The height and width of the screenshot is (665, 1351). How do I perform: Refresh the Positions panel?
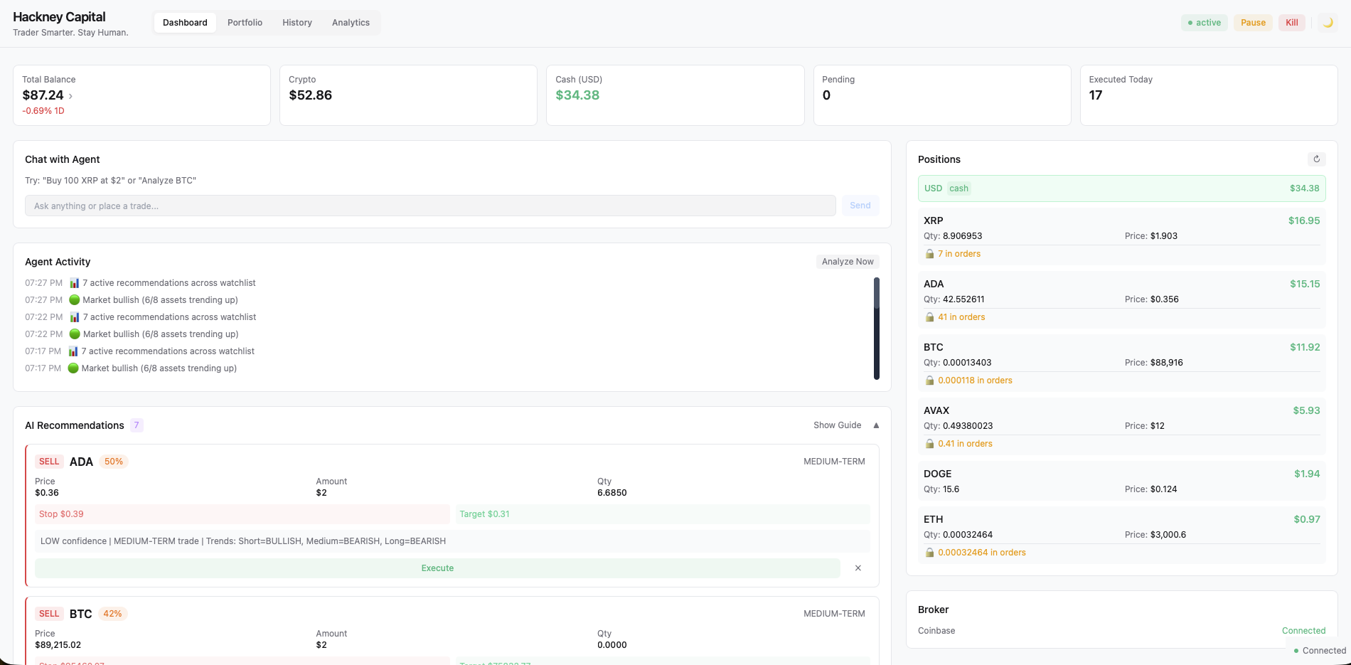(x=1317, y=159)
